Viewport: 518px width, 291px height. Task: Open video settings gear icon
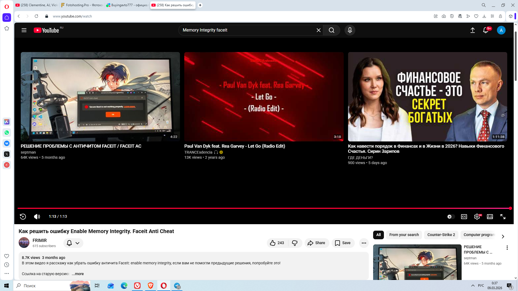(x=477, y=217)
